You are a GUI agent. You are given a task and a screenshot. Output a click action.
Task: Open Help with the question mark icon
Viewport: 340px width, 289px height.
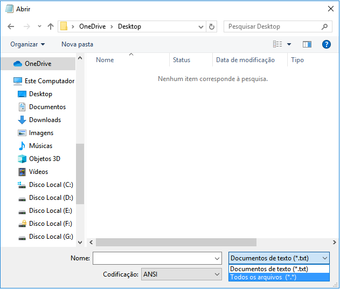[327, 44]
